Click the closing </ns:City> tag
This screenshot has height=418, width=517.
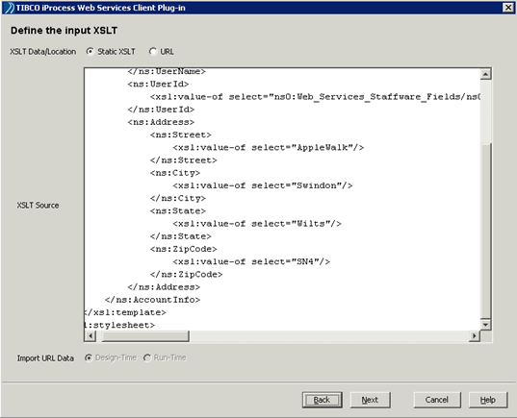[178, 199]
